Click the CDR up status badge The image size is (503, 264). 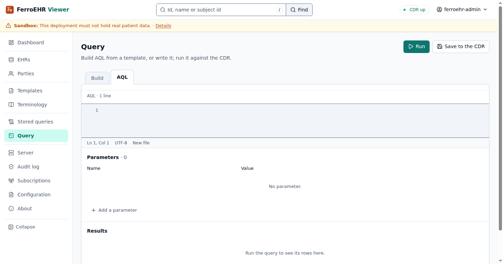tap(414, 10)
